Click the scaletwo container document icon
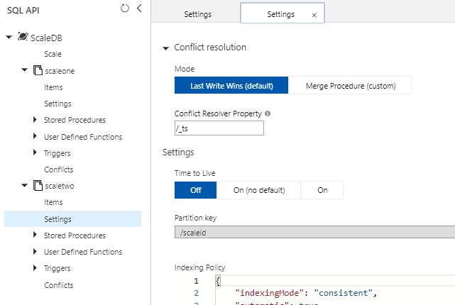Image resolution: width=455 pixels, height=305 pixels. pyautogui.click(x=38, y=186)
